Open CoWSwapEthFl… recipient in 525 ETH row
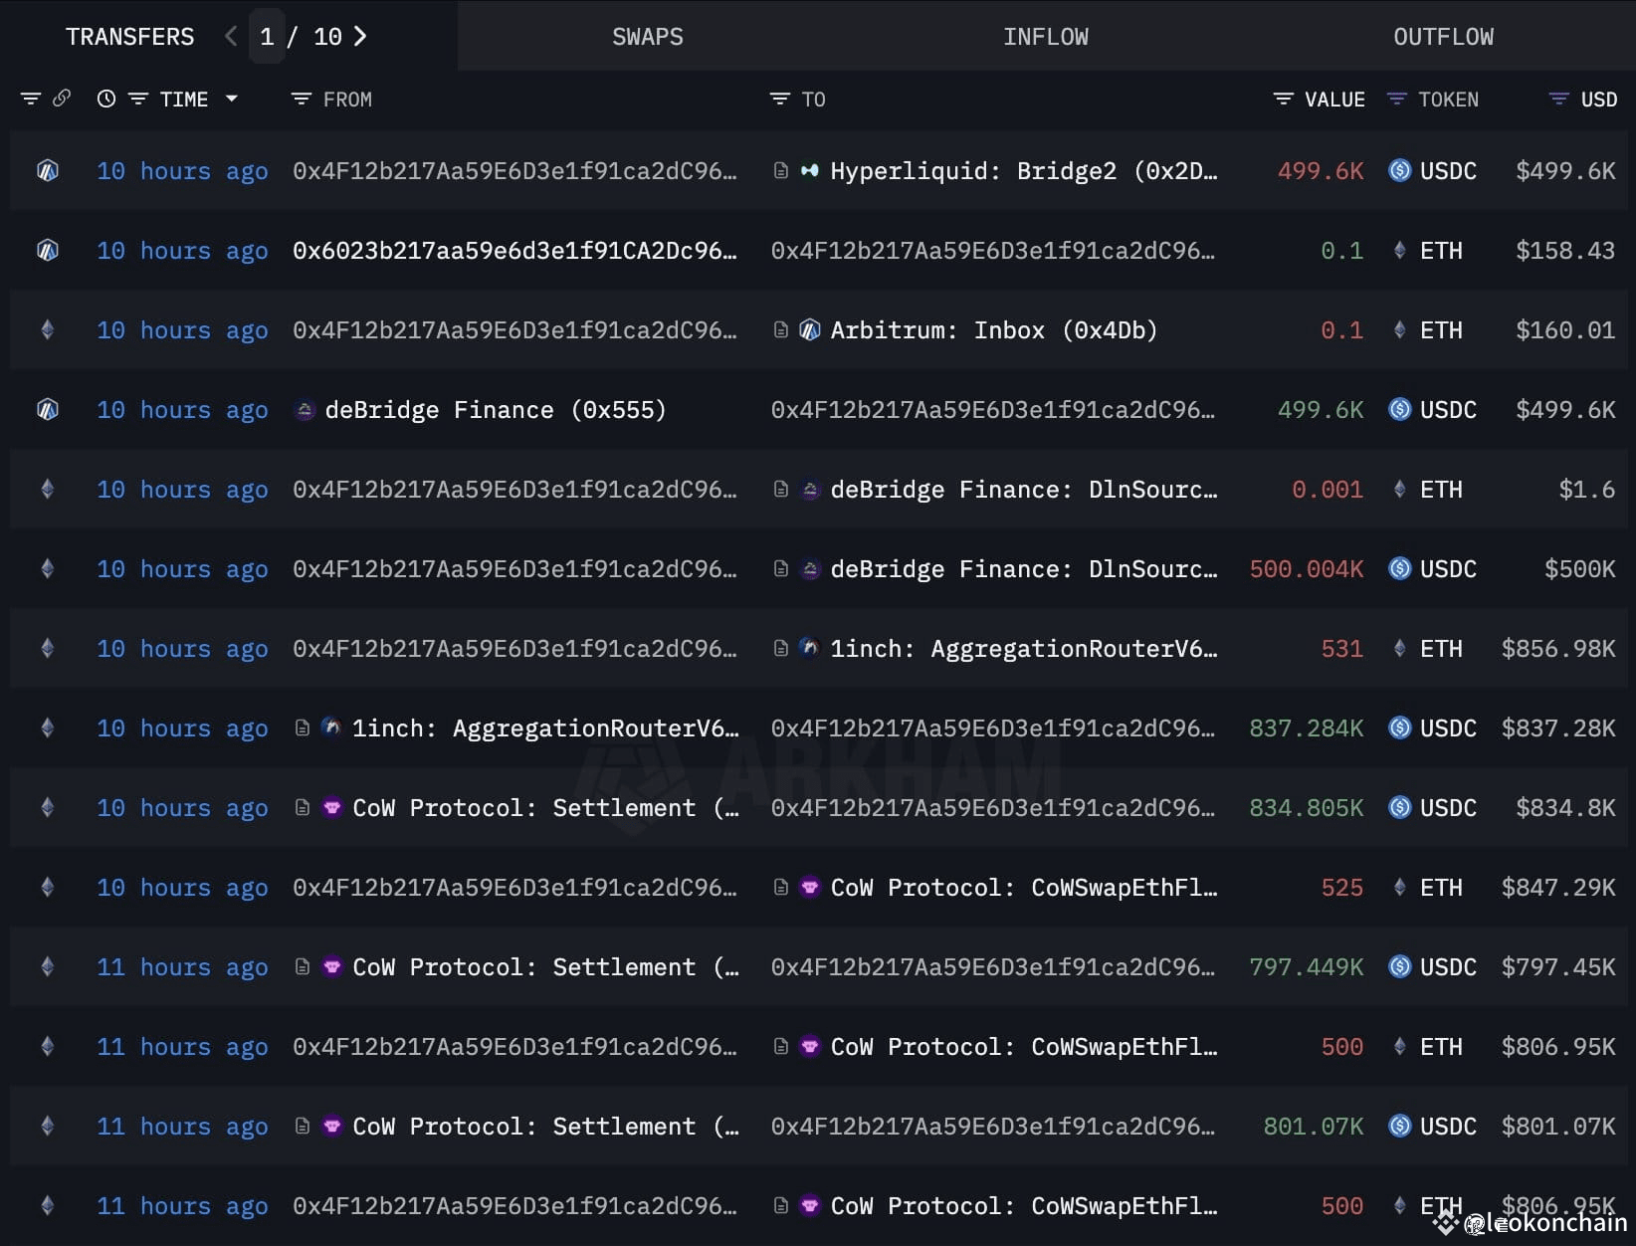1636x1246 pixels. (1023, 888)
